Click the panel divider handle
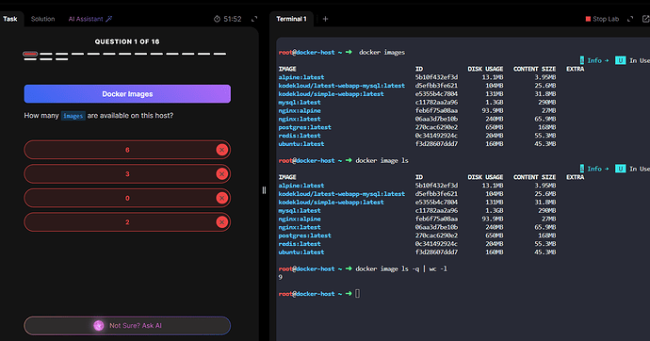Screen dimensions: 650x341 click(x=264, y=190)
